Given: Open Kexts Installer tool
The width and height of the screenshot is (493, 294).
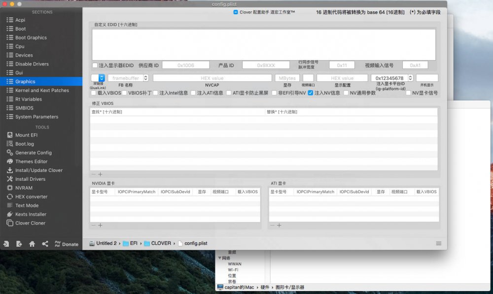Looking at the screenshot, I should pos(31,214).
